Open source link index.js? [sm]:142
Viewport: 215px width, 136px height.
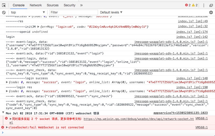coord(192,37)
